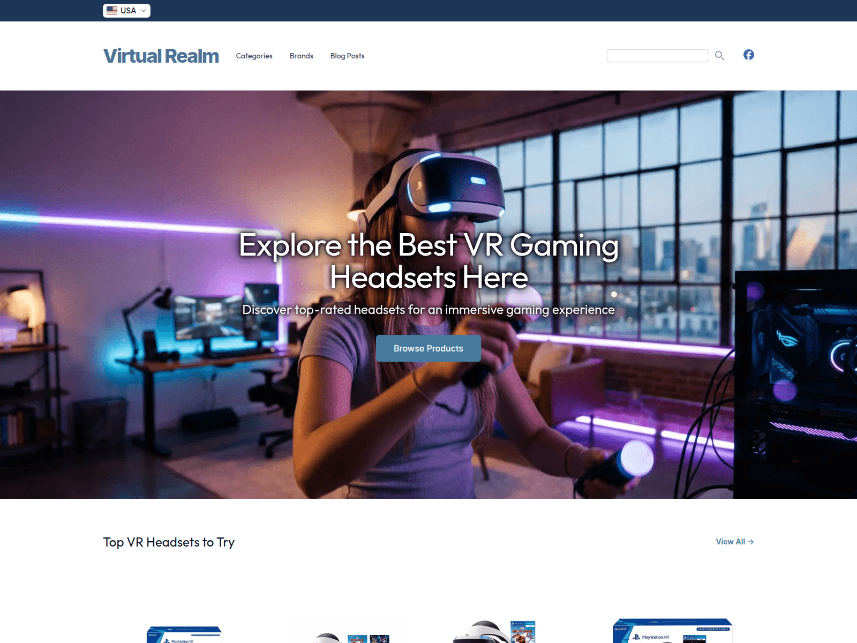This screenshot has width=857, height=643.
Task: Click the 'Explore the Best VR Gaming Headsets Here' headline
Action: (428, 261)
